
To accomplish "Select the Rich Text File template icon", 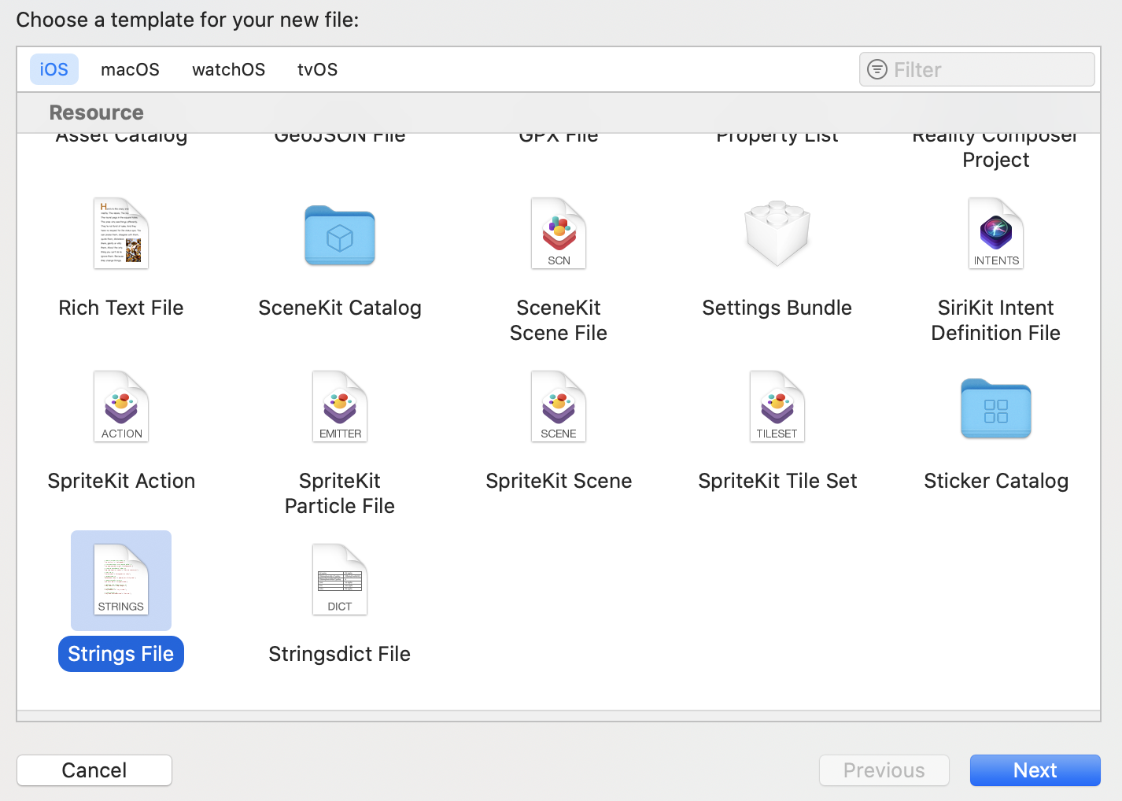I will pos(121,233).
